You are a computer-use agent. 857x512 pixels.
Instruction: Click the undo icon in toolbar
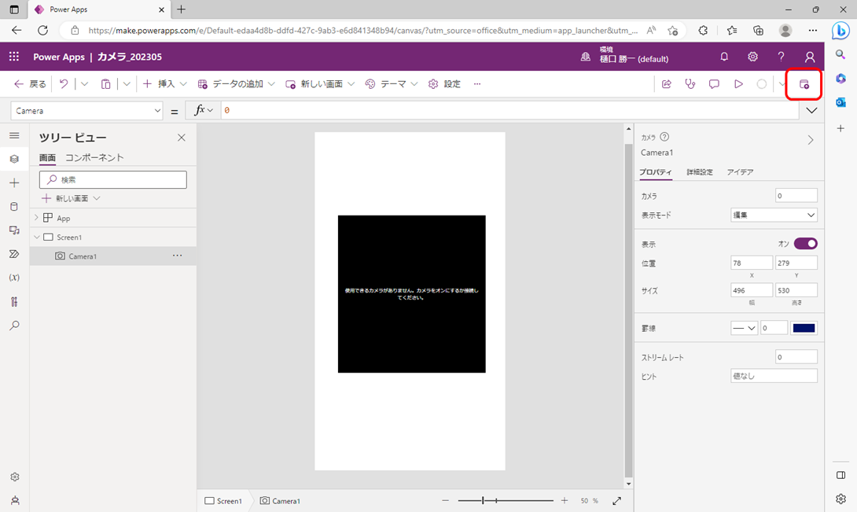[x=64, y=83]
